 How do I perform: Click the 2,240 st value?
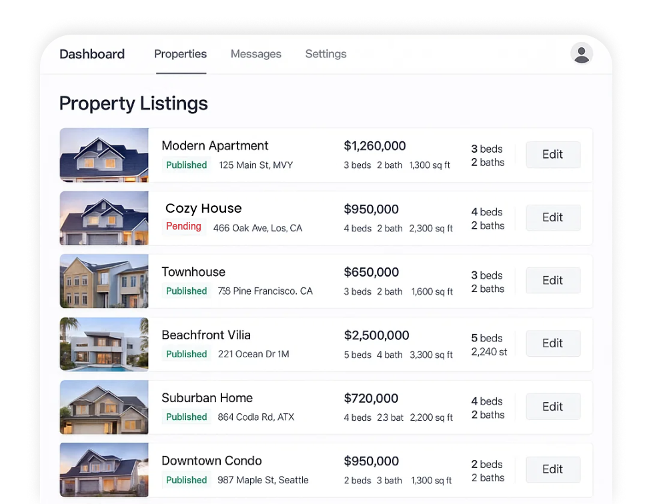pos(489,352)
